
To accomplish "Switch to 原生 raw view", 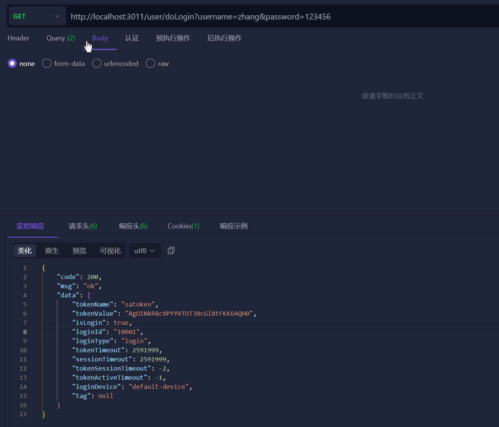I will [52, 250].
